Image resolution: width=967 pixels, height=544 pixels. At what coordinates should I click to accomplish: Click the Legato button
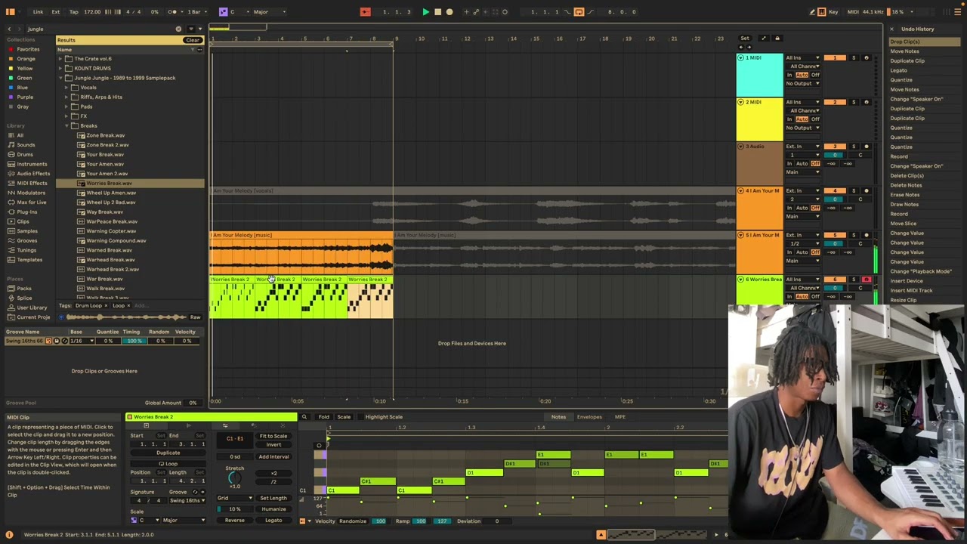[x=273, y=521]
